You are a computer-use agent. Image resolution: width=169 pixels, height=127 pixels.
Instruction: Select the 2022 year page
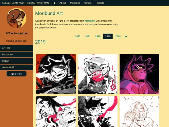pyautogui.click(x=78, y=36)
